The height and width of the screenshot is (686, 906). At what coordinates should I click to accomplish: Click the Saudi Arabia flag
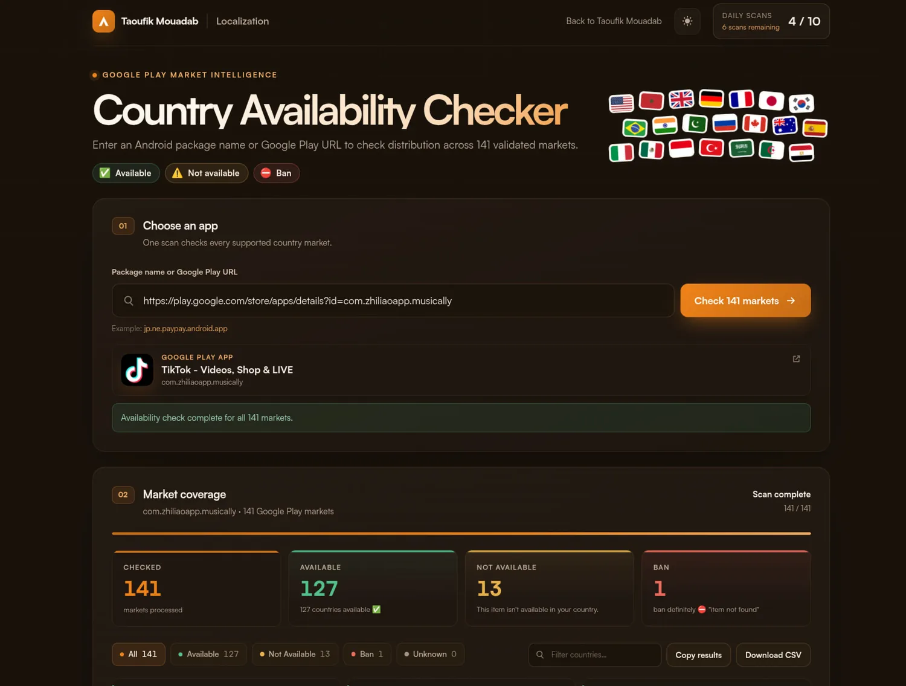pos(741,148)
